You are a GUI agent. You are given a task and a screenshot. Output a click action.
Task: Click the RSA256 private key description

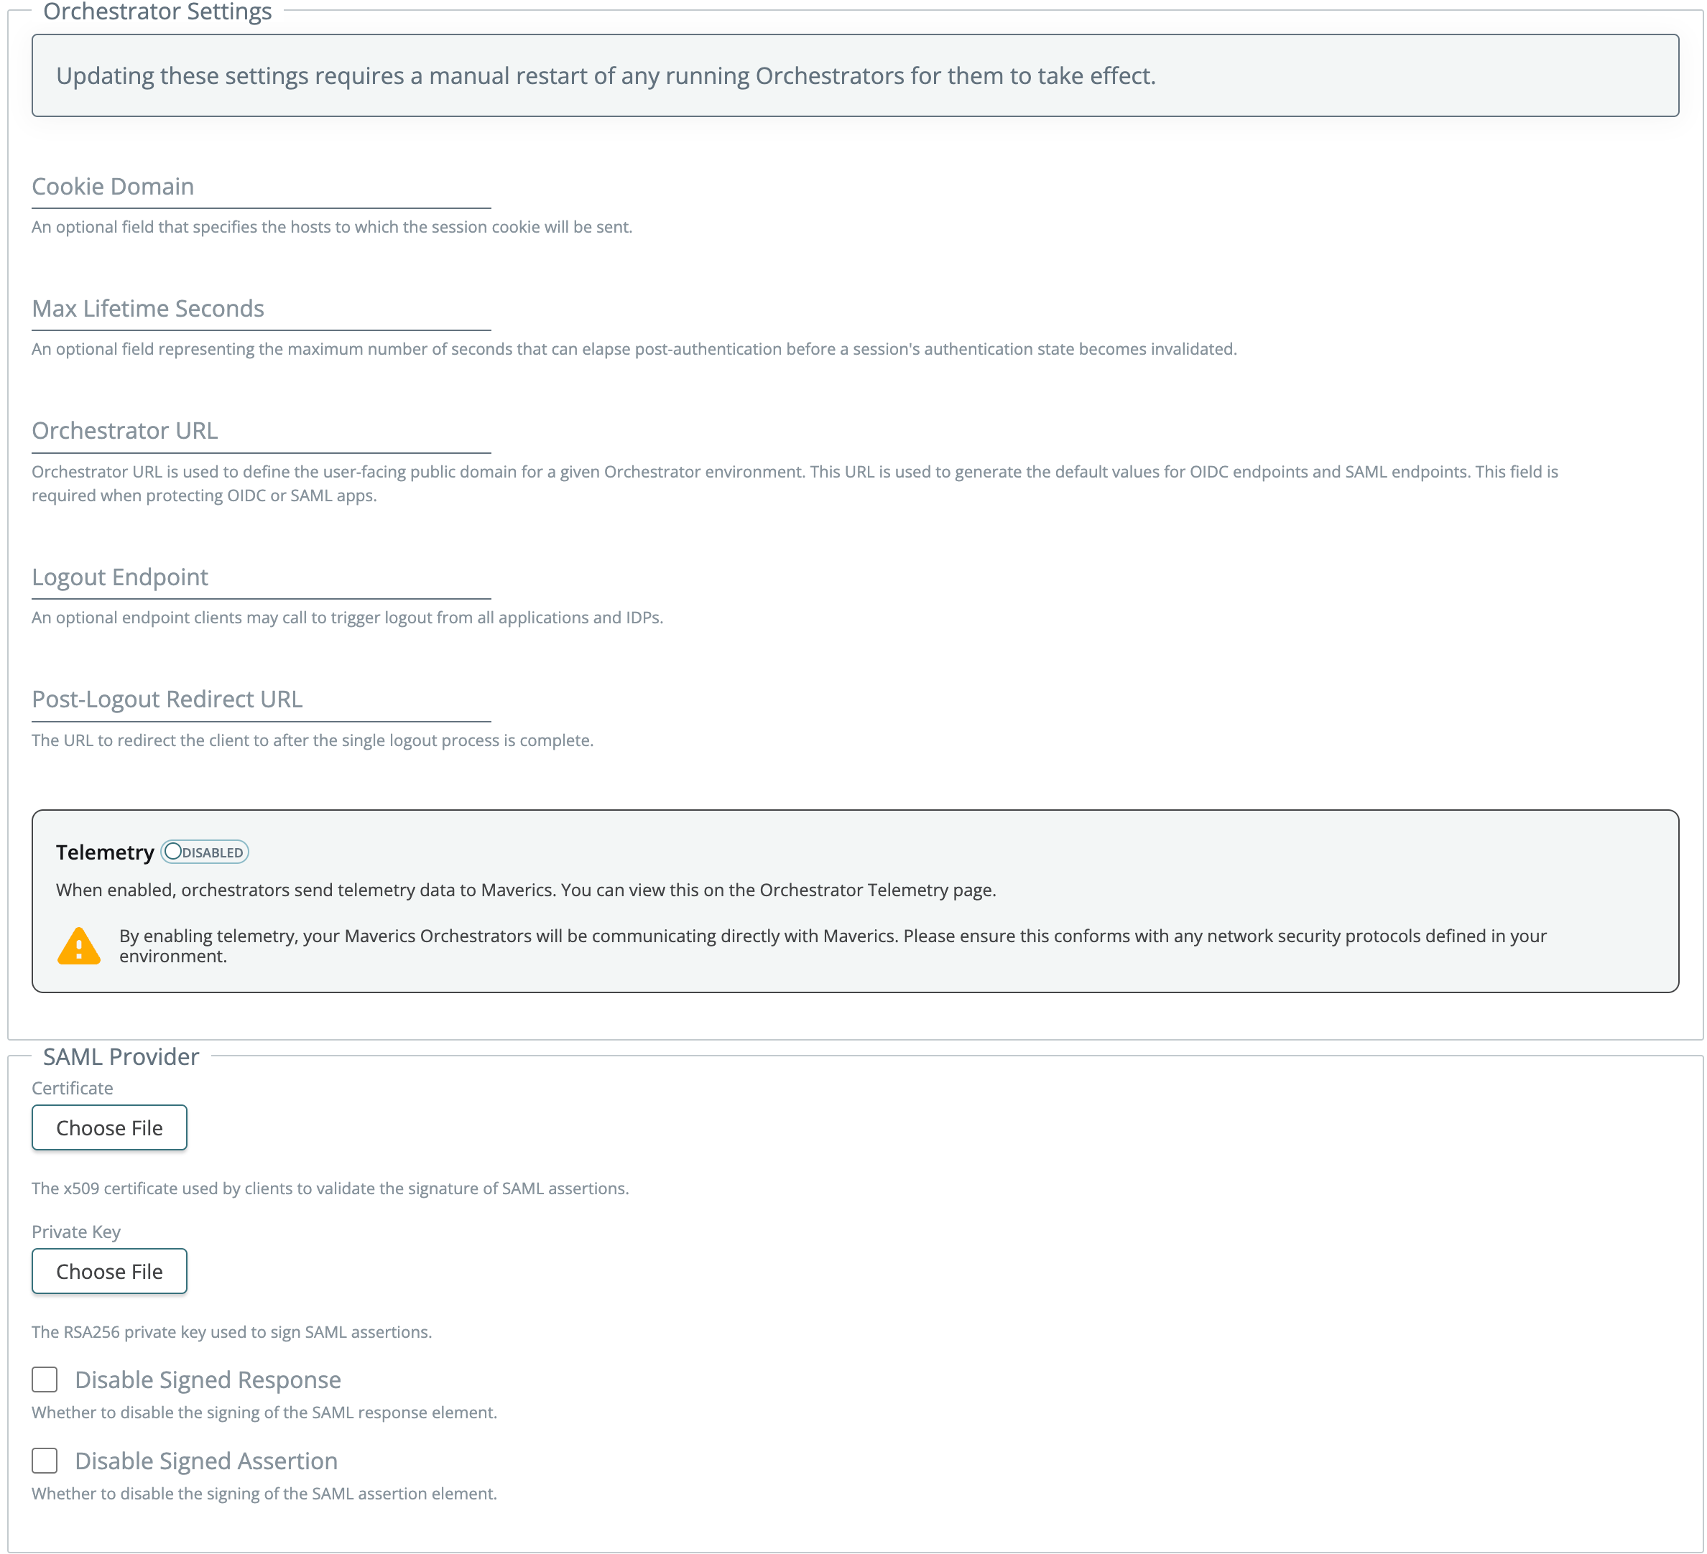[x=232, y=1332]
